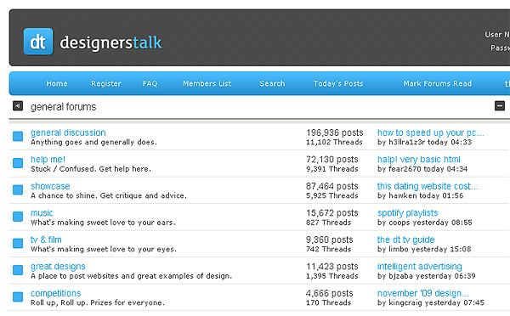Open the showcase forum
The image size is (510, 316).
[50, 186]
